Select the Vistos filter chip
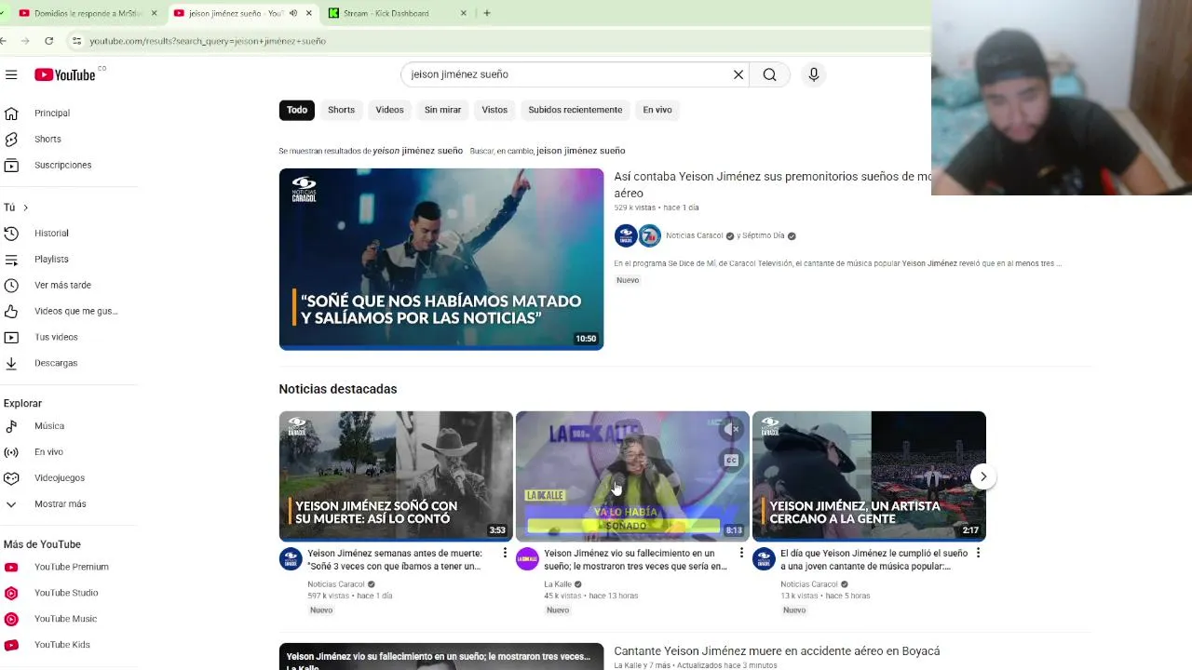This screenshot has height=670, width=1192. tap(494, 110)
